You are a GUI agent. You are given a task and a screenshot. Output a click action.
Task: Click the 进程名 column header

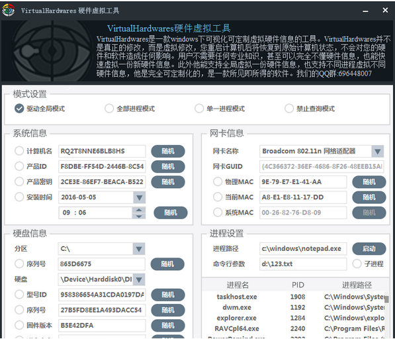pyautogui.click(x=238, y=285)
